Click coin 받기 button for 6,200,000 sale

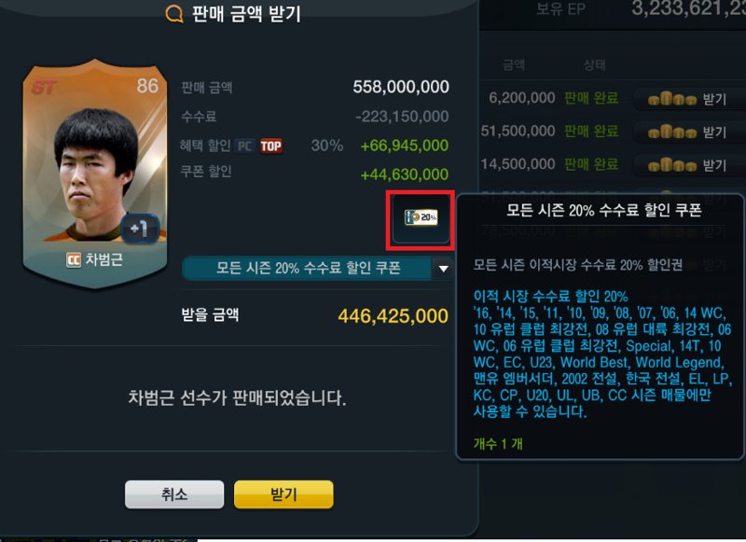tap(687, 99)
